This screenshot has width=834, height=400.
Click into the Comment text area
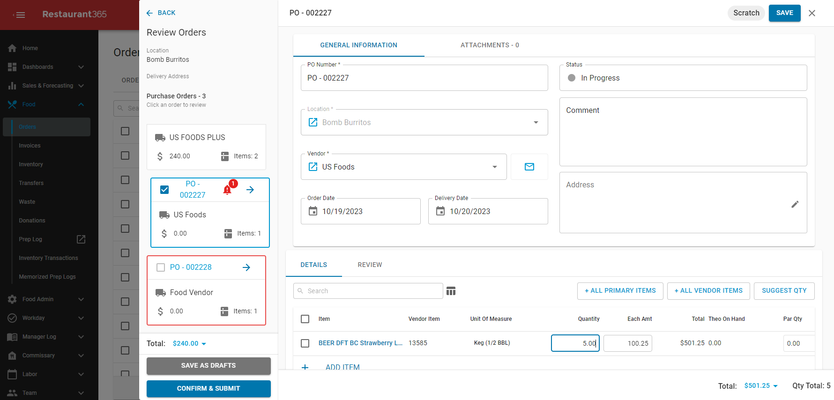tap(683, 132)
